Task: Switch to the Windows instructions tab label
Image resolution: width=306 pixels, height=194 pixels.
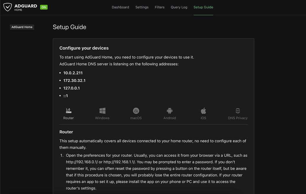Action: 102,118
